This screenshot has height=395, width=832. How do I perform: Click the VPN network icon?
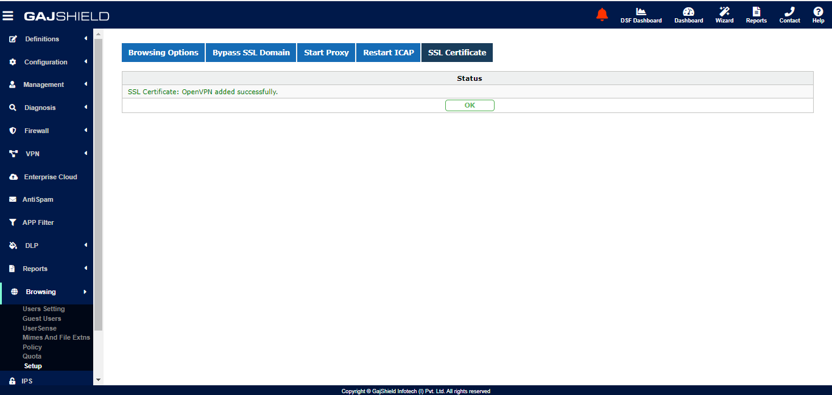(x=13, y=154)
